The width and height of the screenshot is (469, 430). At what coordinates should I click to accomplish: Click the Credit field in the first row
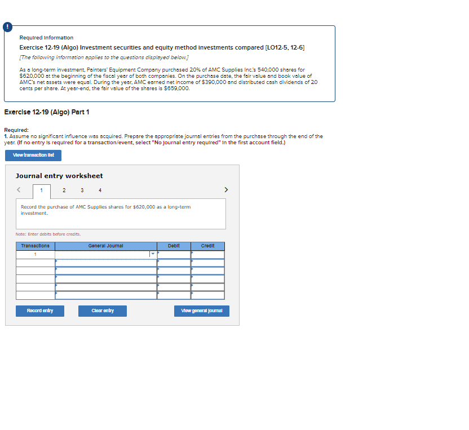(207, 254)
